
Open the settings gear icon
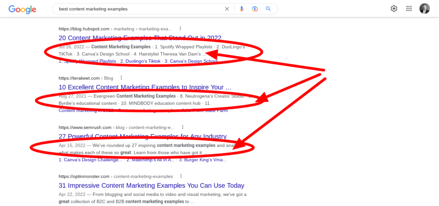click(394, 9)
